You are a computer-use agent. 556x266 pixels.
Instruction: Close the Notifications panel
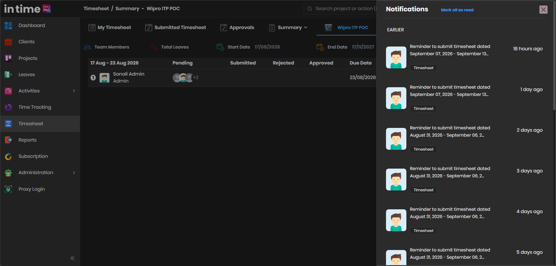[x=543, y=10]
